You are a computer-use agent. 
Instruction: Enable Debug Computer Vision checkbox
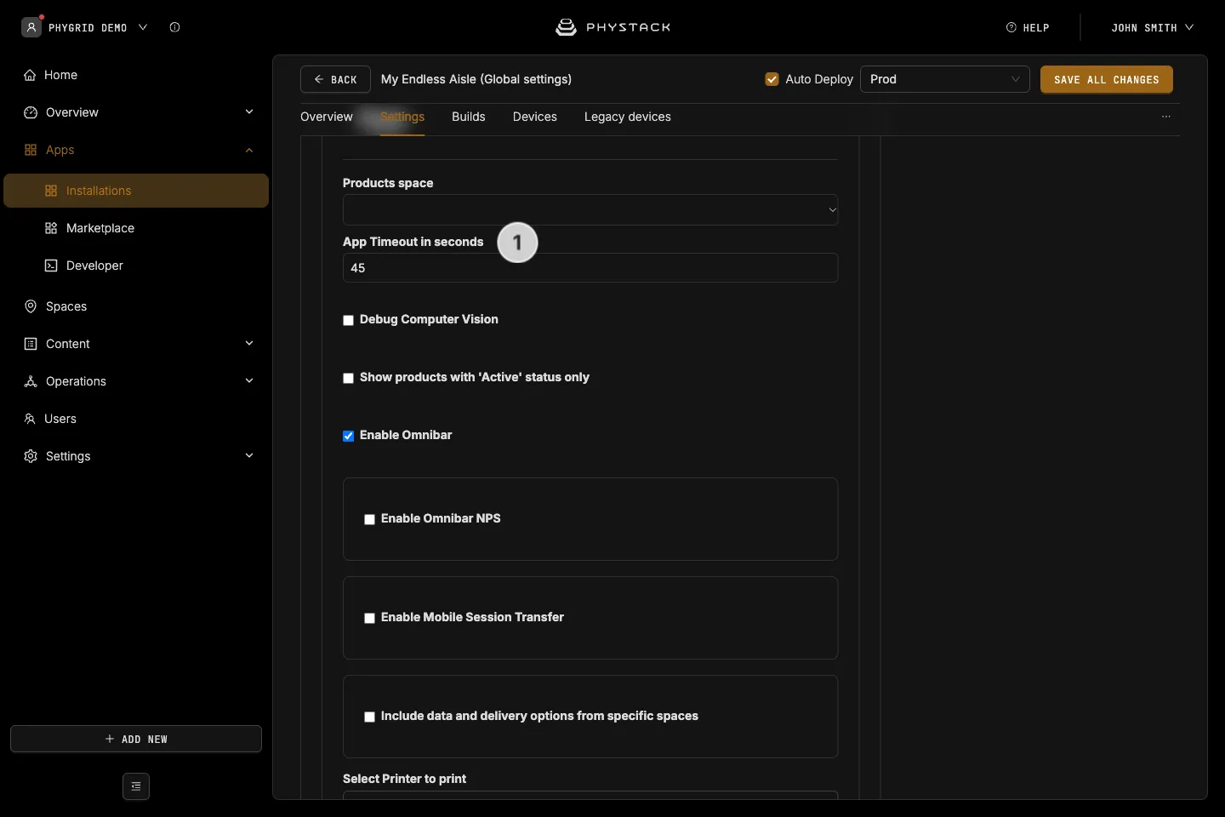pyautogui.click(x=348, y=320)
